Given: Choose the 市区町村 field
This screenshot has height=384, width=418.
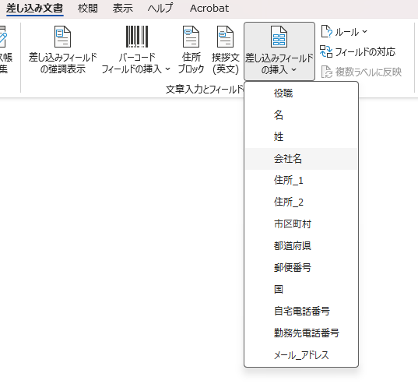Looking at the screenshot, I should tap(301, 224).
